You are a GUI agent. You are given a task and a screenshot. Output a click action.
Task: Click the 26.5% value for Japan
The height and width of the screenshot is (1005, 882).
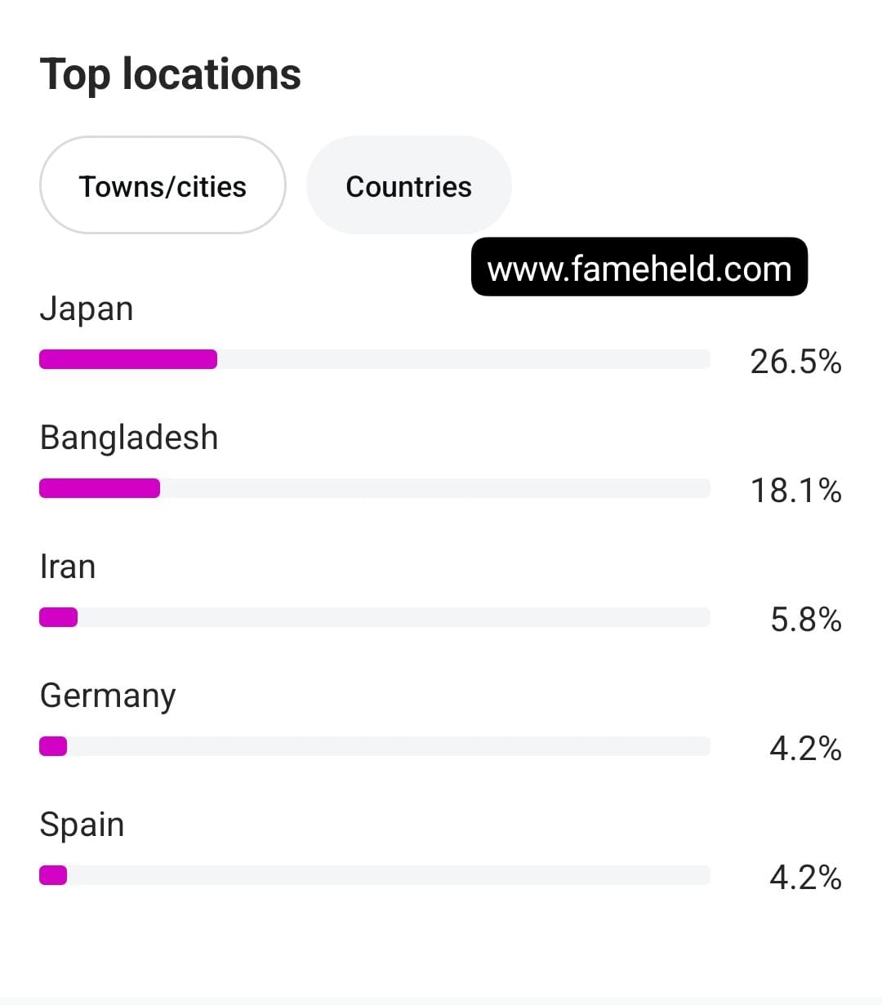point(795,361)
